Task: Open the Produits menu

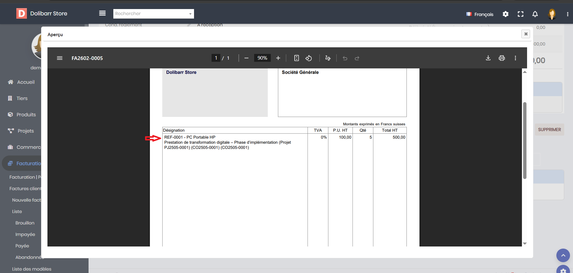Action: coord(26,115)
